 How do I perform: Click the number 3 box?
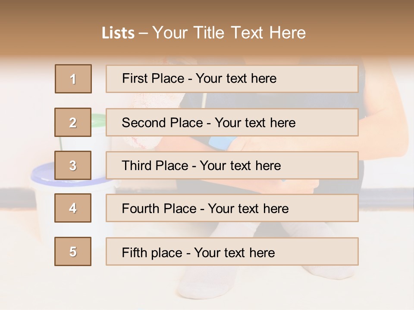73,165
